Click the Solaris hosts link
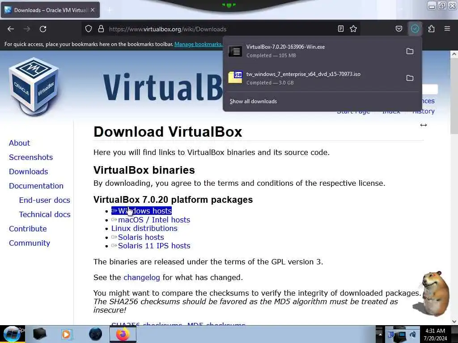This screenshot has height=343, width=458. (138, 237)
